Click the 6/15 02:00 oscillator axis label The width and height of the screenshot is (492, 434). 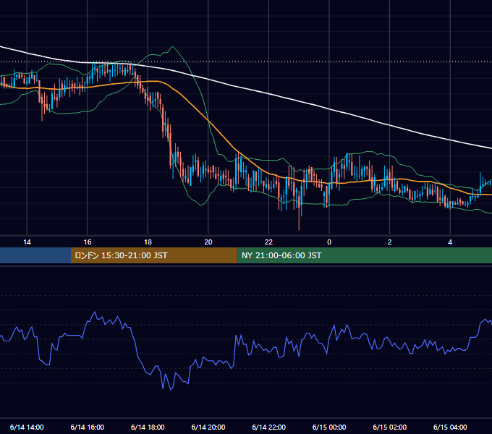(390, 427)
